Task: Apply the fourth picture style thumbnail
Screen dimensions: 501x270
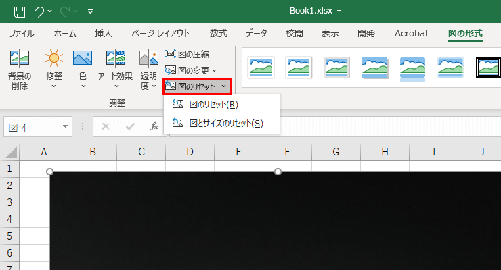Action: tap(375, 67)
